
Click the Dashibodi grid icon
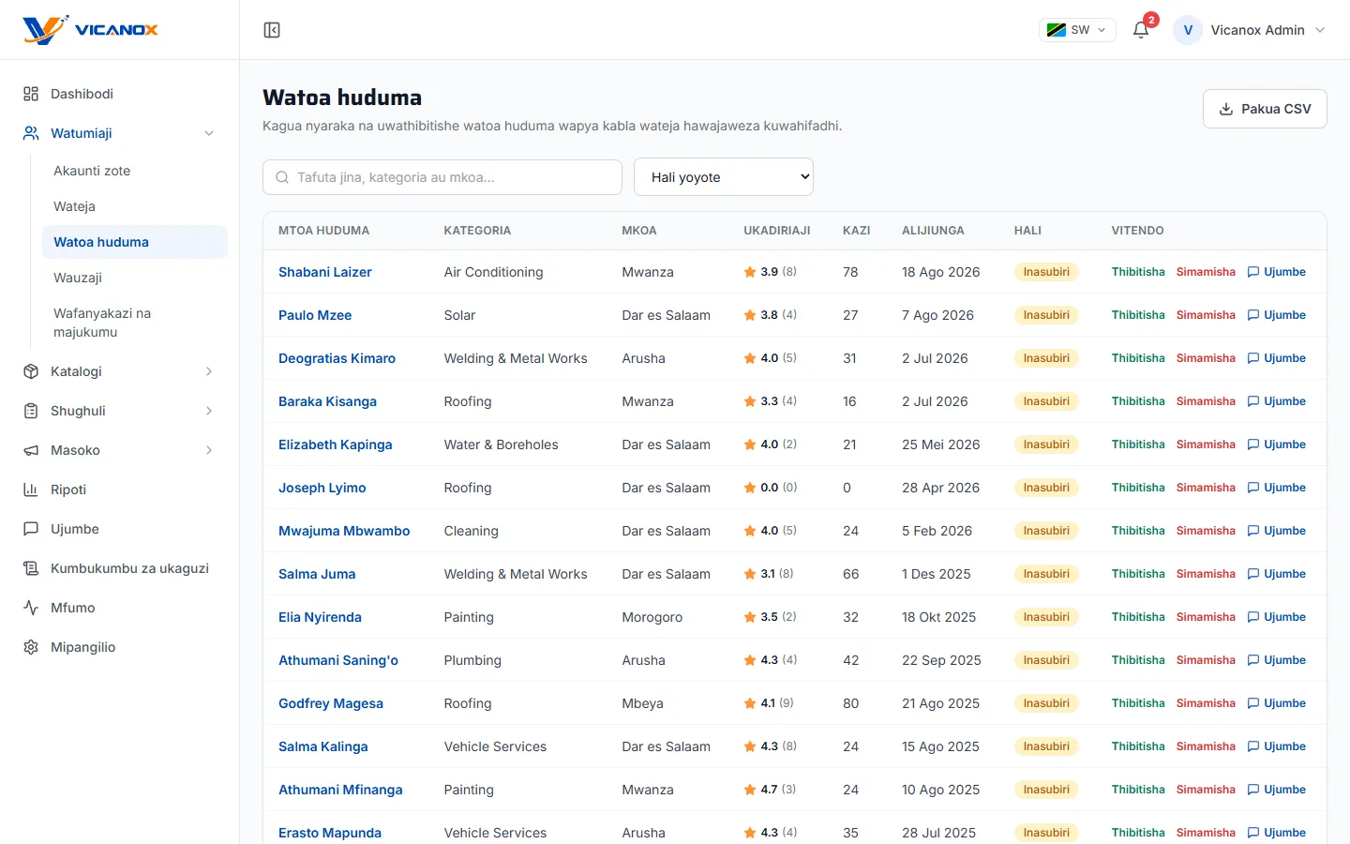click(x=31, y=94)
